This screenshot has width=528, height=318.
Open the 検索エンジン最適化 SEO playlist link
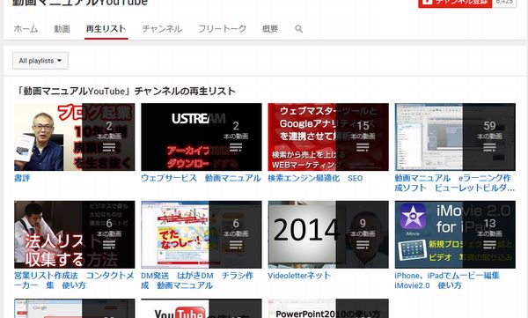tap(315, 178)
